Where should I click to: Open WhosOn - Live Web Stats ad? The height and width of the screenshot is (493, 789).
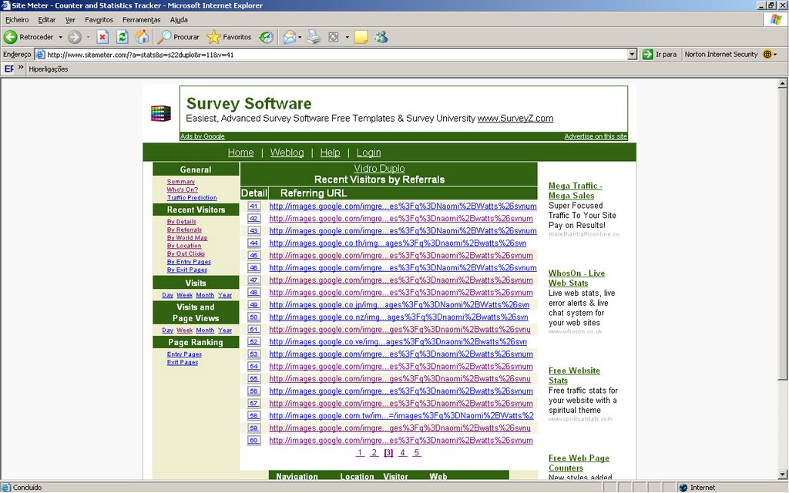[x=576, y=278]
